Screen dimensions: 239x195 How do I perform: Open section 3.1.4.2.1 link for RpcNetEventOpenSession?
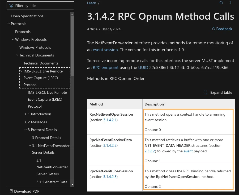(x=110, y=120)
